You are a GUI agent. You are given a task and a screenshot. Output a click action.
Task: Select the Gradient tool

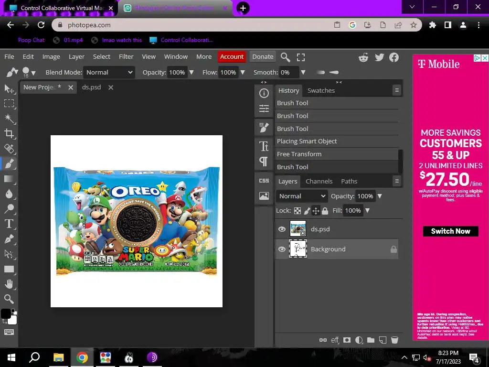tap(9, 179)
